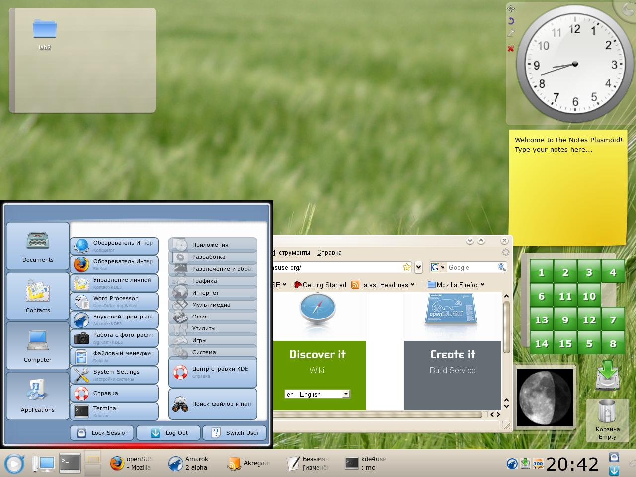Launch the terminal from the panel quick-launch icon
Viewport: 636px width, 477px height.
pos(70,463)
